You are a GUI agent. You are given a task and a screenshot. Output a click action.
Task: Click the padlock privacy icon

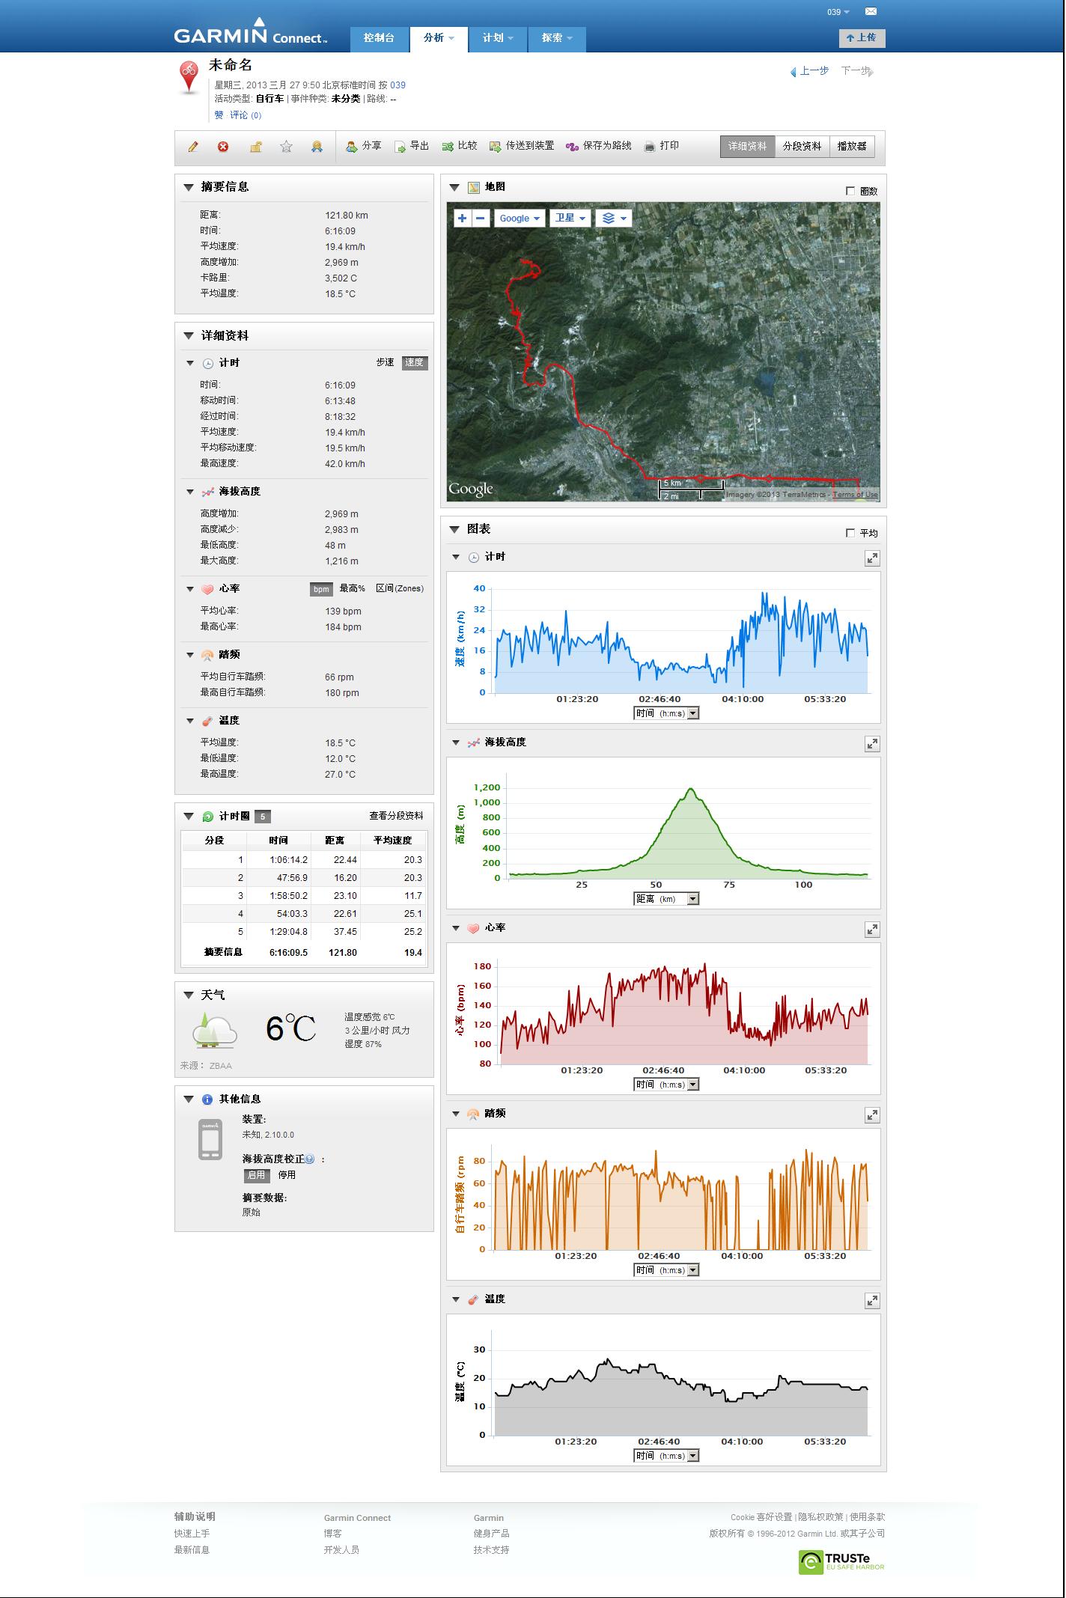(255, 147)
